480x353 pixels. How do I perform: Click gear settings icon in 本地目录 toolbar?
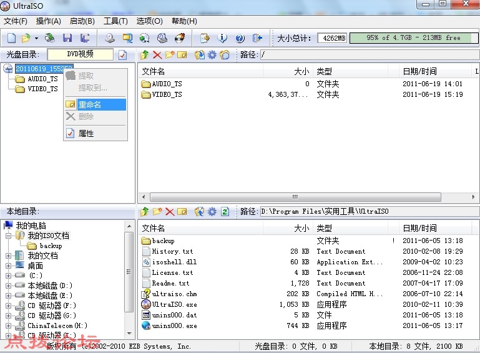click(212, 211)
